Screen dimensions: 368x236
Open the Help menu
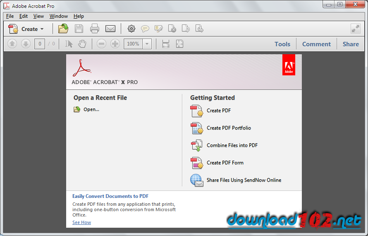click(79, 16)
